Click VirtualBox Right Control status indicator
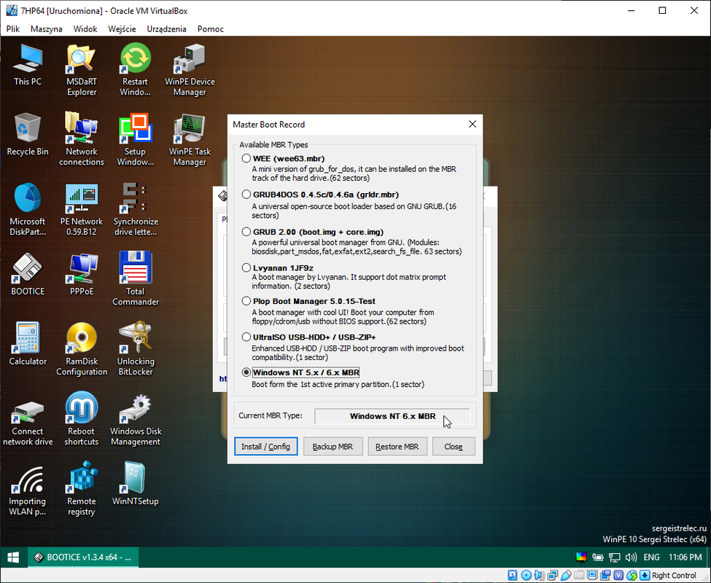The height and width of the screenshot is (583, 711). click(x=674, y=575)
